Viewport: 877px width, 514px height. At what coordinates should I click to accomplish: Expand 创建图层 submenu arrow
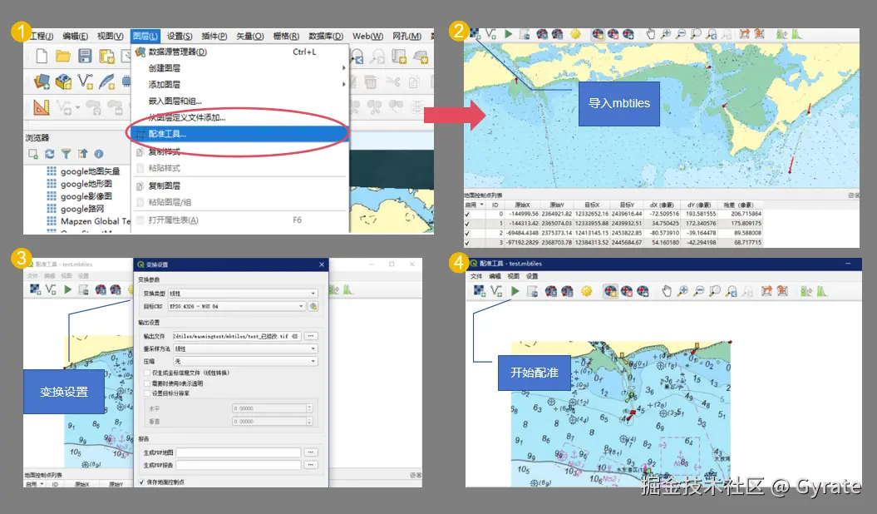[x=343, y=68]
